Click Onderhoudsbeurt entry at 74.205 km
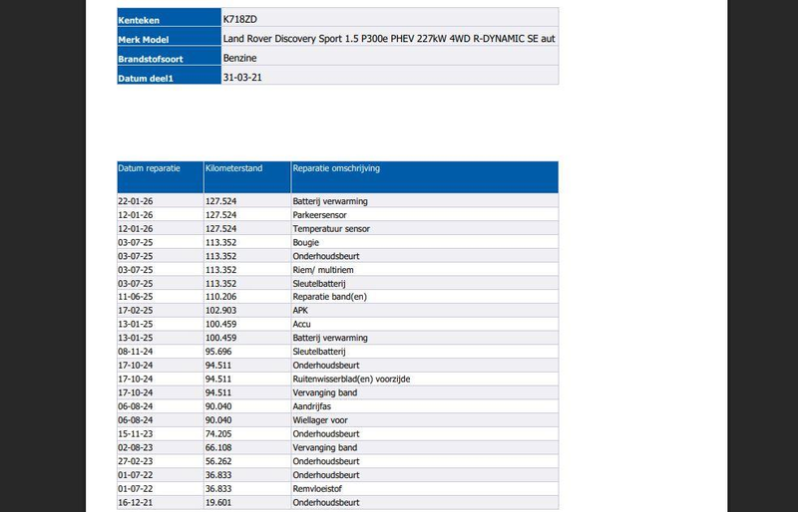Image resolution: width=798 pixels, height=512 pixels. pos(326,433)
